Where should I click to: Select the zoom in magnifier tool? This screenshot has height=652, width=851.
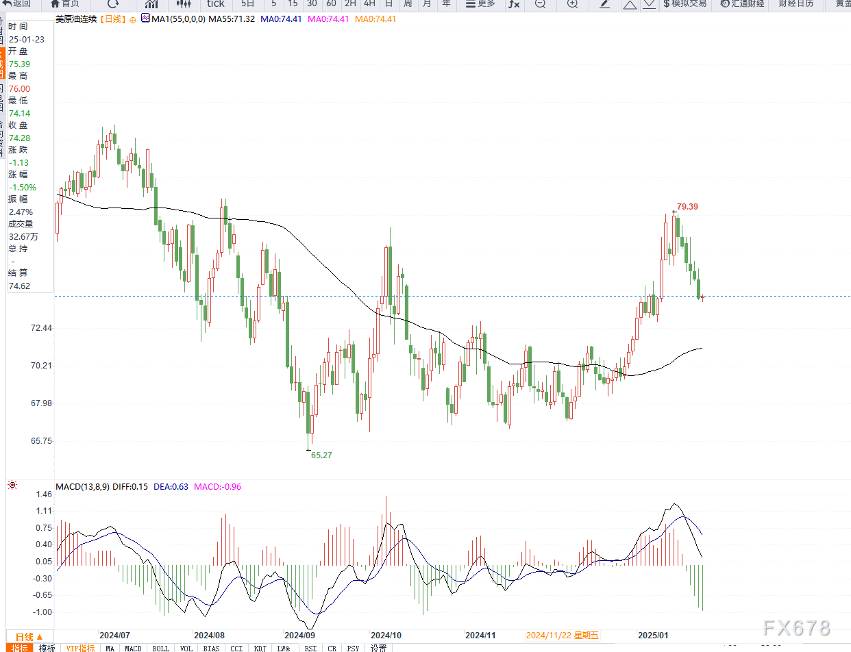point(572,5)
